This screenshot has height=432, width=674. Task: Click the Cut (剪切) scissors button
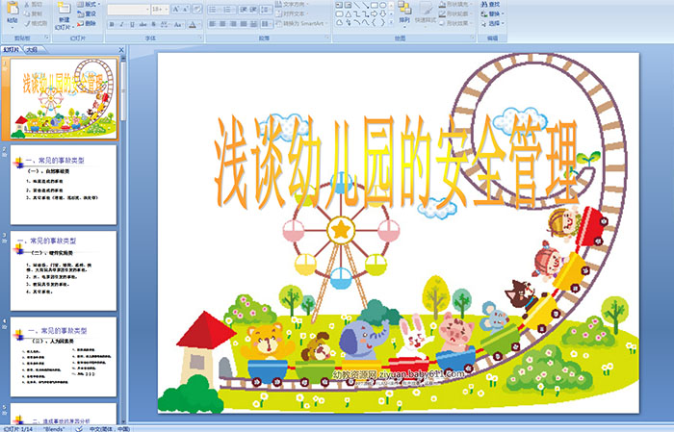33,4
